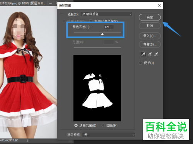Switch to the 03103336.png document tab
The height and width of the screenshot is (144, 193).
click(22, 3)
